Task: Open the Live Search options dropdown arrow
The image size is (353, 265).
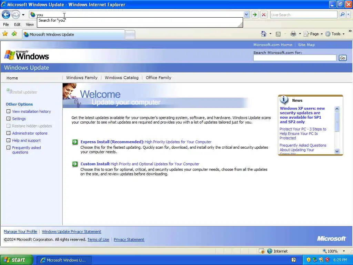Action: point(349,14)
